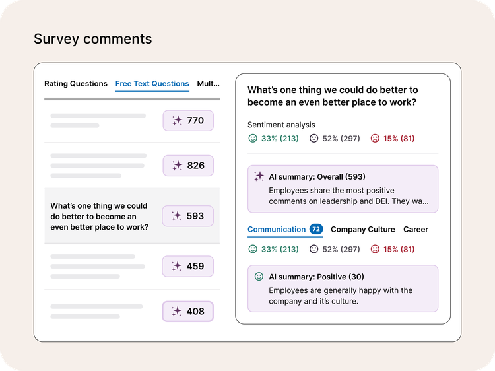
Task: Select the Free Text Questions tab
Action: click(152, 84)
